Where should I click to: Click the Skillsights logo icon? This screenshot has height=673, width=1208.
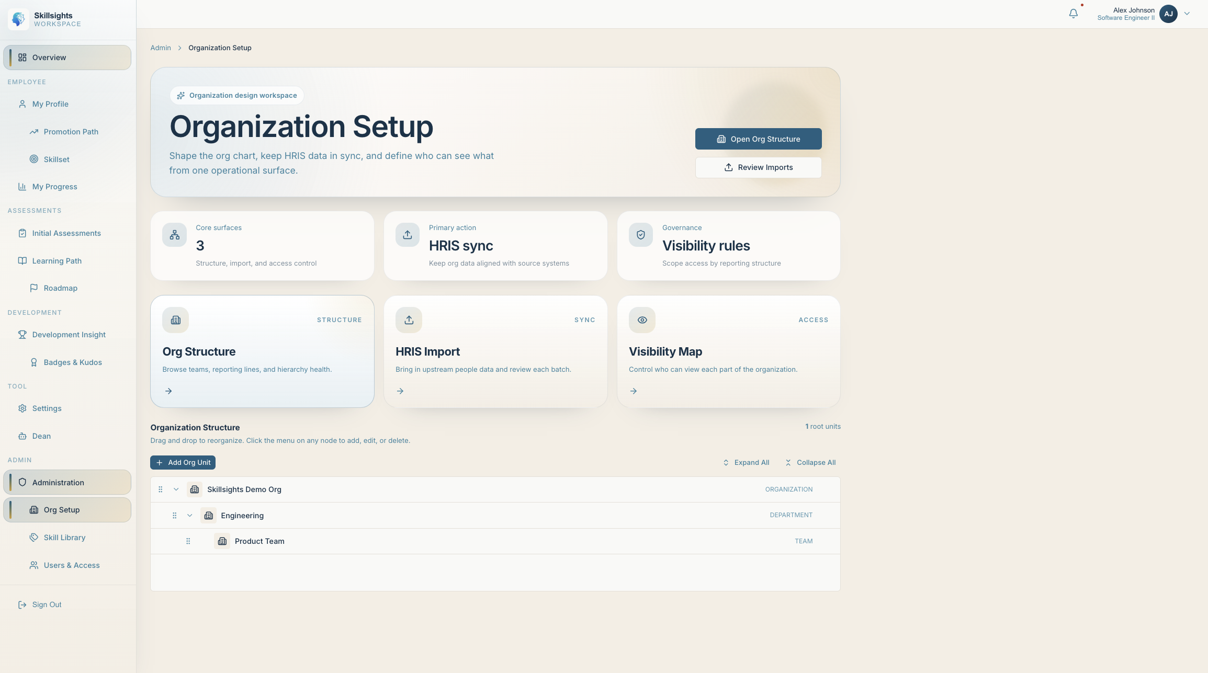(x=19, y=19)
